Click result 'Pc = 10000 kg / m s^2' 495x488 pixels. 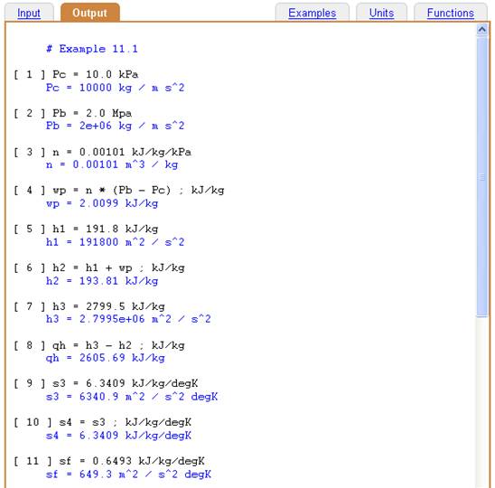pos(115,88)
